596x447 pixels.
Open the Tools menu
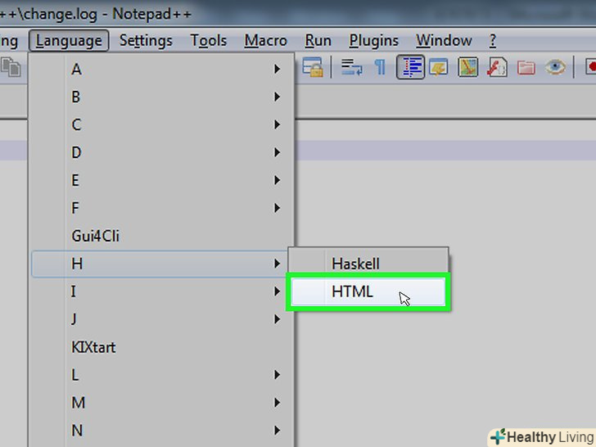208,41
